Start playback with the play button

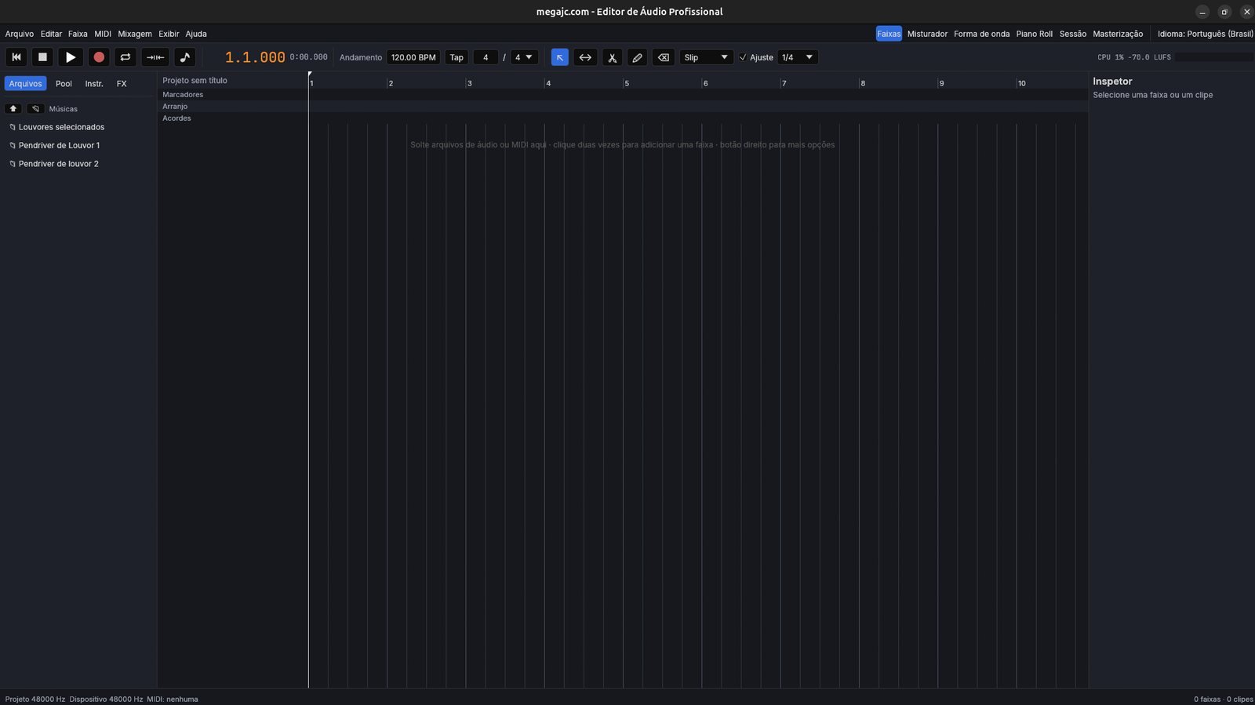click(71, 57)
